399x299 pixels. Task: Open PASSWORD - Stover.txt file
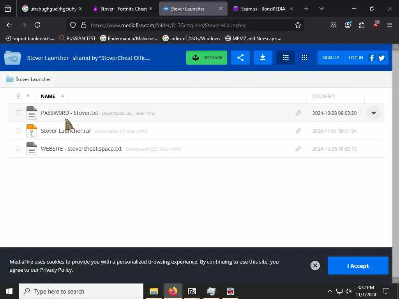(x=69, y=113)
